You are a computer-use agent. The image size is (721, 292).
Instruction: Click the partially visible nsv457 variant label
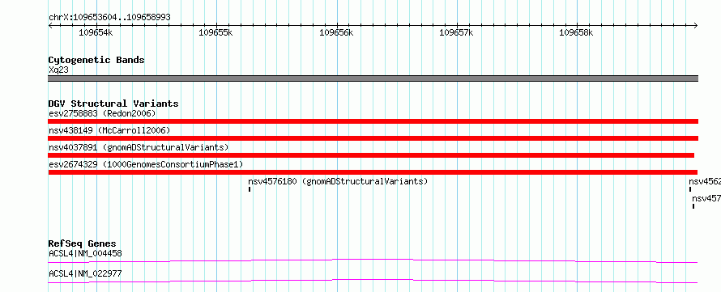coord(706,198)
